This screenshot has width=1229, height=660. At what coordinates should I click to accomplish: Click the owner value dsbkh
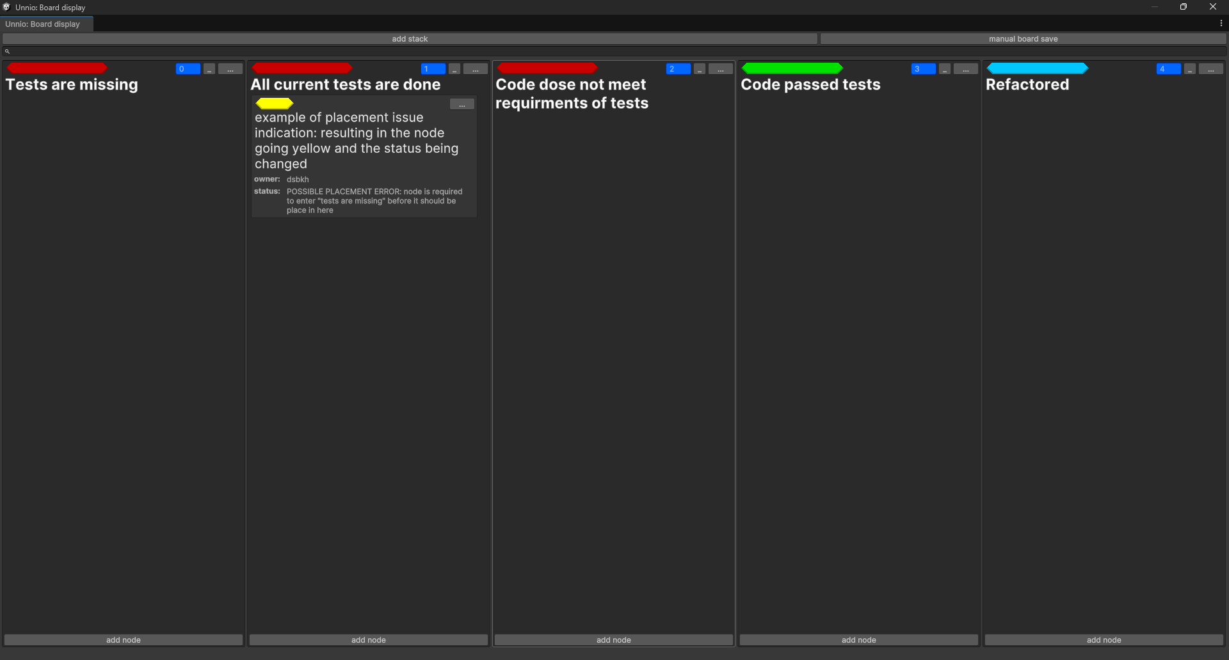[298, 180]
